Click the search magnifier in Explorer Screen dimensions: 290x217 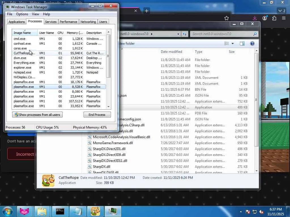click(255, 34)
